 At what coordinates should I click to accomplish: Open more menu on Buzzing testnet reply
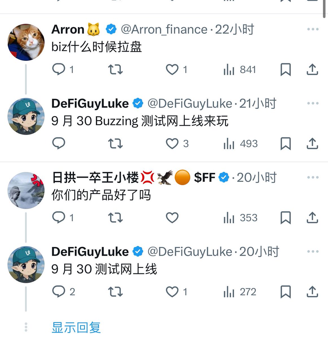click(313, 103)
